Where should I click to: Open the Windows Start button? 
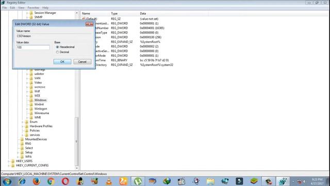tap(7, 181)
